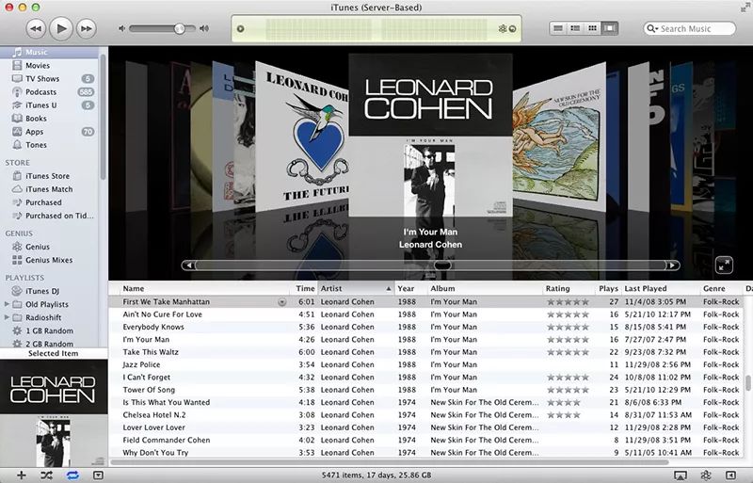Click the Genius atom icon in status bar
Viewport: 753px width, 483px height.
click(706, 475)
